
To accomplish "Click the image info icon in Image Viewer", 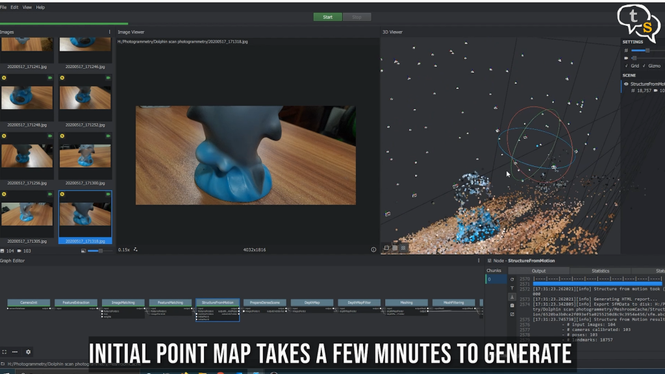I will point(373,249).
